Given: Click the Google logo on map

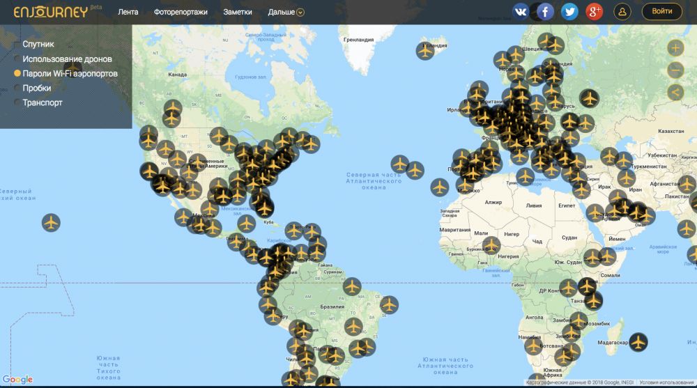Looking at the screenshot, I should [17, 379].
